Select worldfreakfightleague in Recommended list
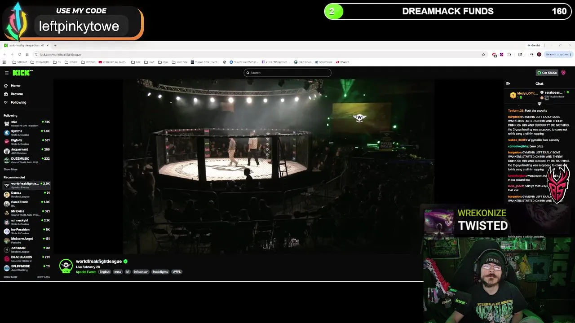Viewport: 575px width, 323px height. (27, 185)
